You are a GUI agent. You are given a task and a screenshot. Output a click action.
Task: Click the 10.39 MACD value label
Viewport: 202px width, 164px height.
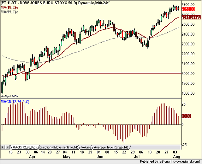[x=186, y=116]
